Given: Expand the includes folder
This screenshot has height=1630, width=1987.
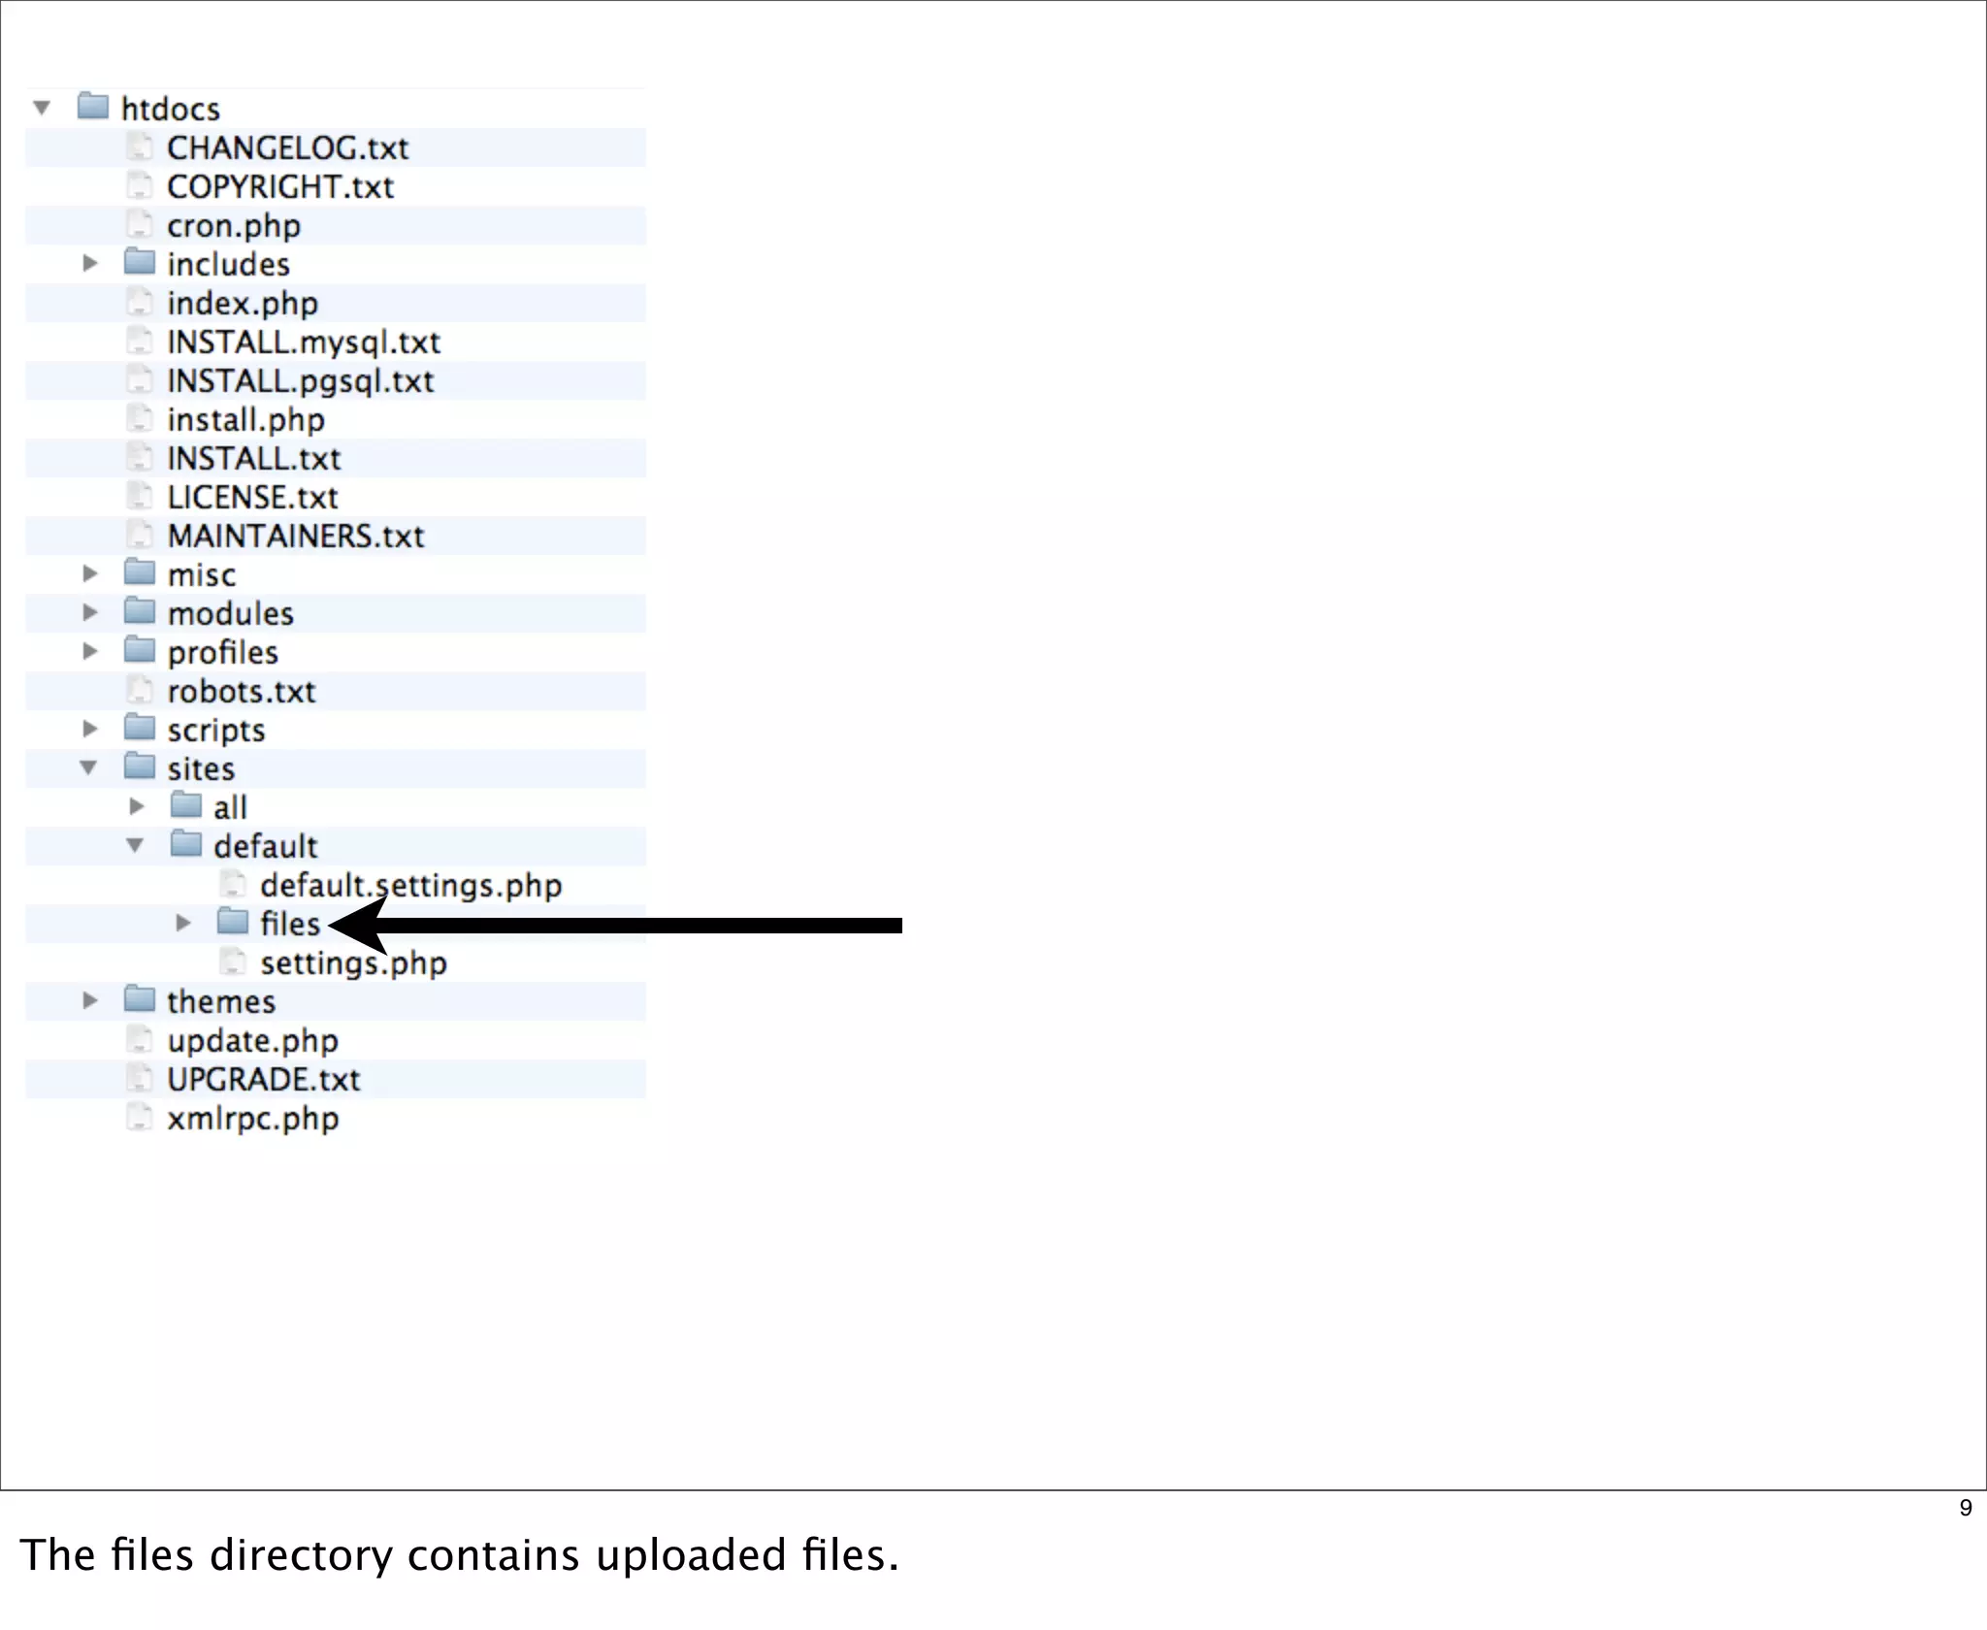Looking at the screenshot, I should point(89,263).
